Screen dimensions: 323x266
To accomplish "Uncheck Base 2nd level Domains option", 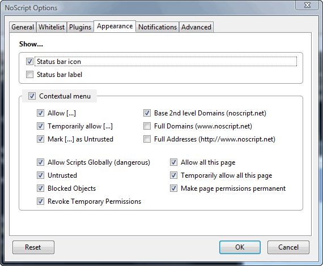I will tap(147, 113).
